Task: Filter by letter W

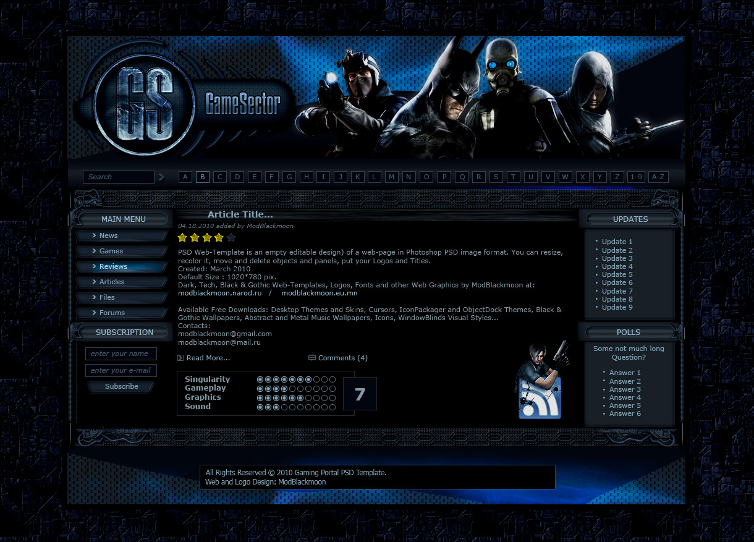Action: [565, 177]
